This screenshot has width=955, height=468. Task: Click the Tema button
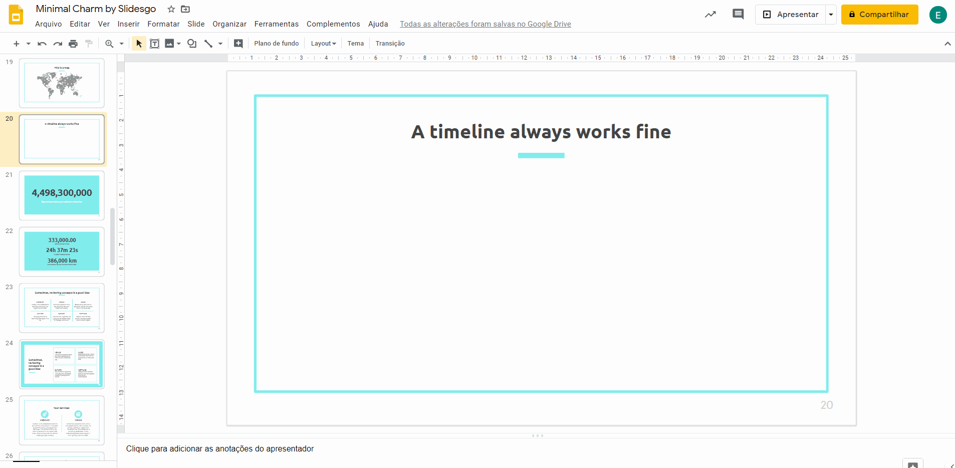pyautogui.click(x=356, y=44)
